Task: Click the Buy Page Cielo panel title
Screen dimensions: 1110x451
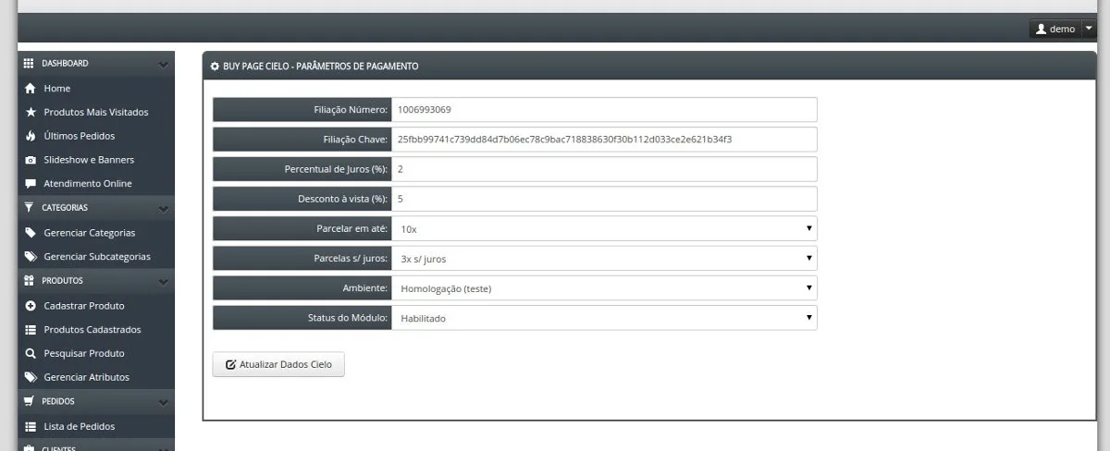Action: tap(321, 67)
